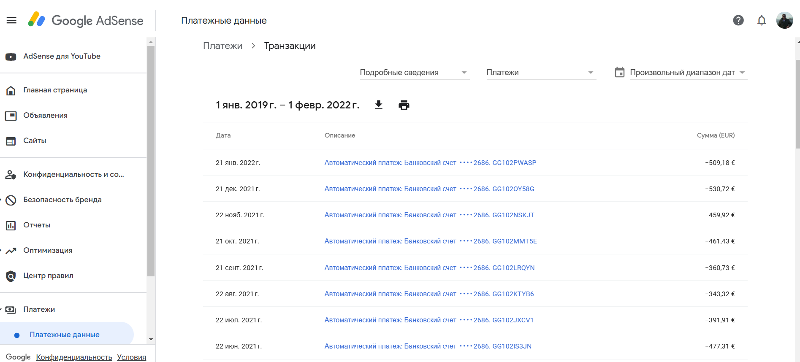The height and width of the screenshot is (362, 800).
Task: Open the calendar date range icon
Action: click(620, 73)
